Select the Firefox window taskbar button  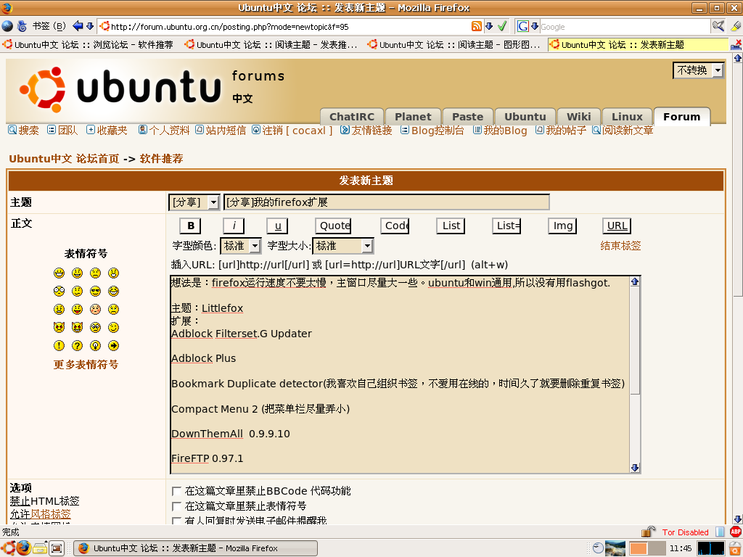[x=196, y=548]
